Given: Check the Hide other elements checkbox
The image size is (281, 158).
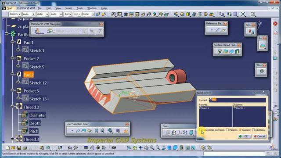Looking at the screenshot, I should [x=200, y=130].
